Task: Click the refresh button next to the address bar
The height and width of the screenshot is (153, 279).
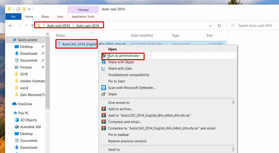Action: pyautogui.click(x=220, y=26)
